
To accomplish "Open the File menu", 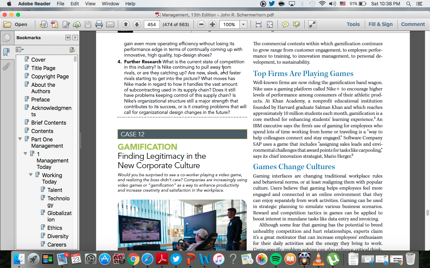I will click(60, 4).
